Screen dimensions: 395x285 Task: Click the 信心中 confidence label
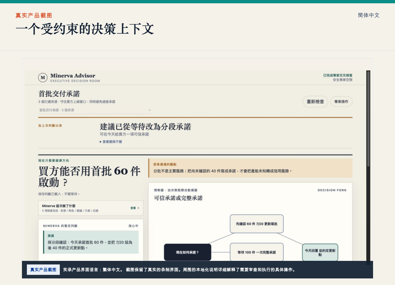(133, 226)
